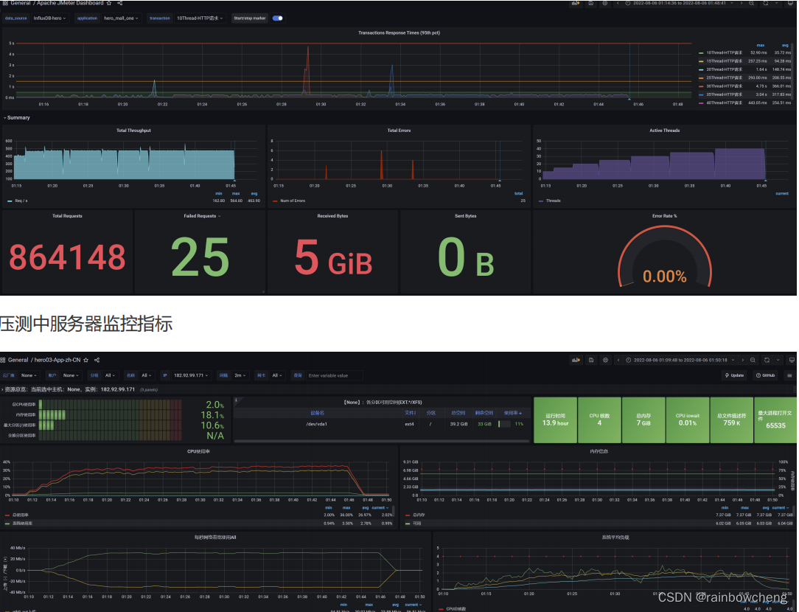Shift hero03 time range backward
799x612 pixels.
(618, 361)
